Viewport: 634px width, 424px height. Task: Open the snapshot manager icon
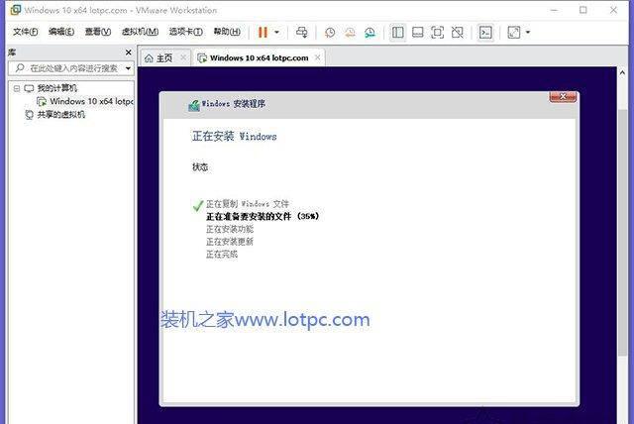coord(370,33)
